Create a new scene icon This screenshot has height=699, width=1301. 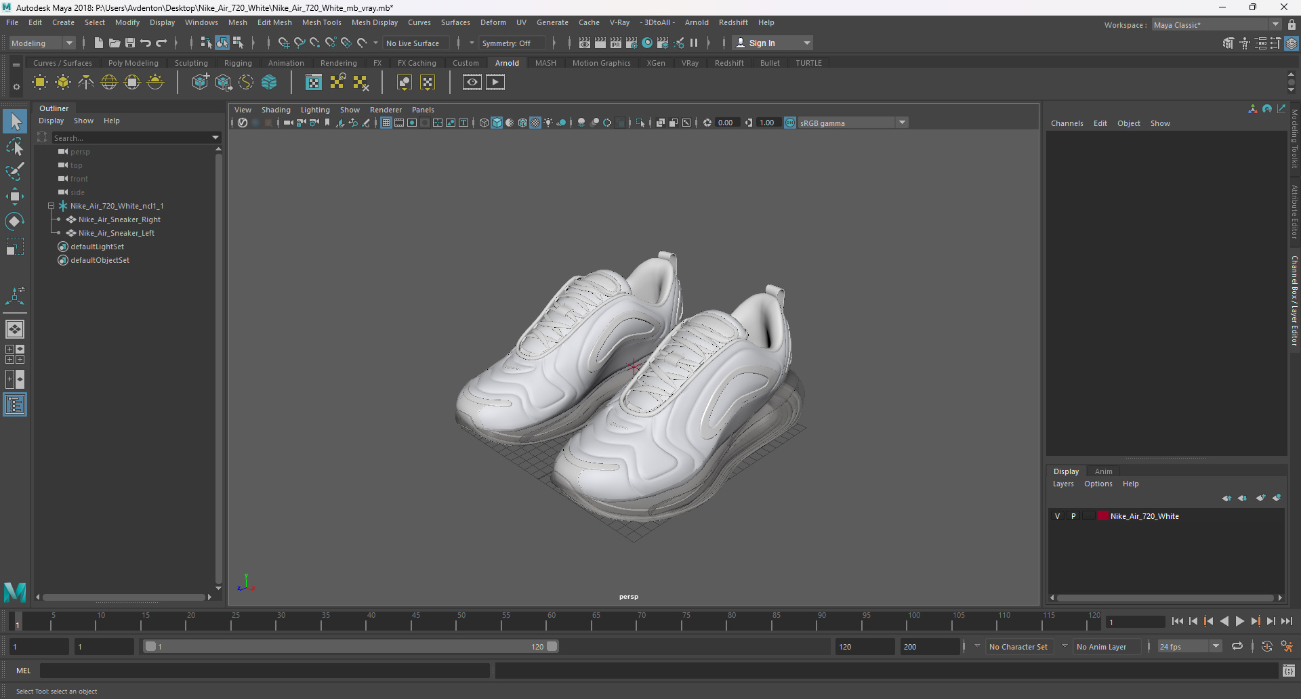[x=99, y=43]
